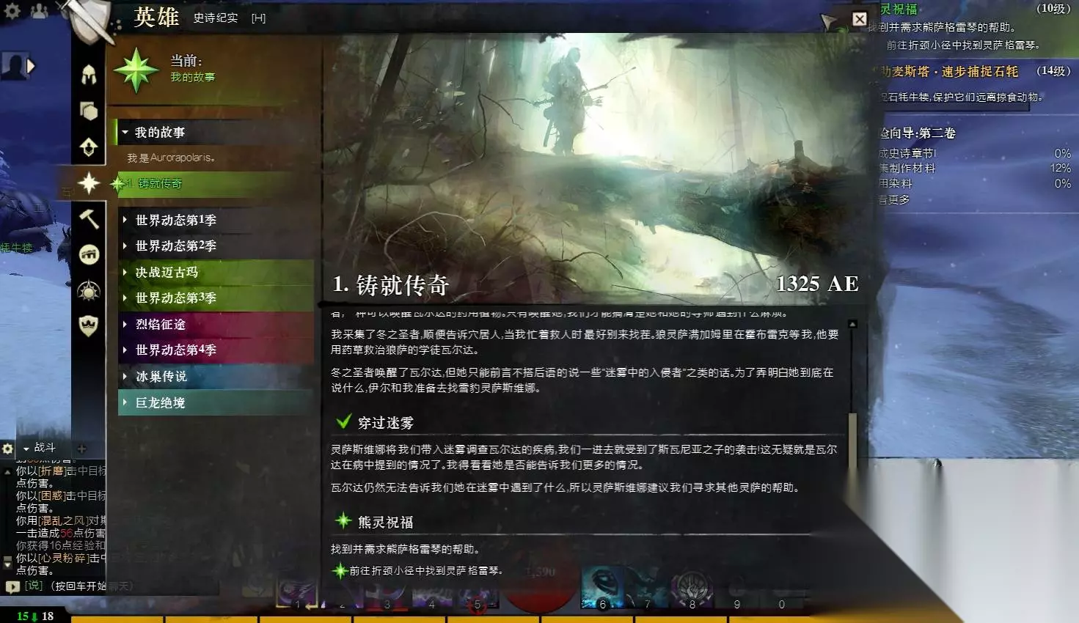Click the 穿过迷雾 step heading
Image resolution: width=1079 pixels, height=623 pixels.
(x=386, y=423)
